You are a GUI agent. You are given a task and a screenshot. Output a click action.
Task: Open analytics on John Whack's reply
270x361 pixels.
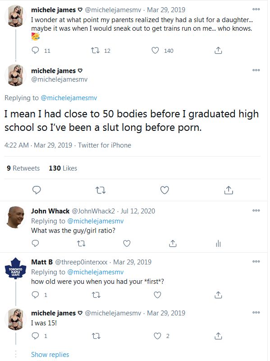click(x=218, y=243)
